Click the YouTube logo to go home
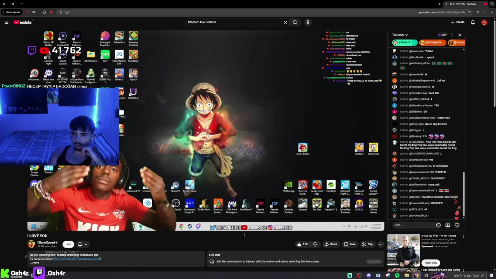This screenshot has height=279, width=496. 23,22
